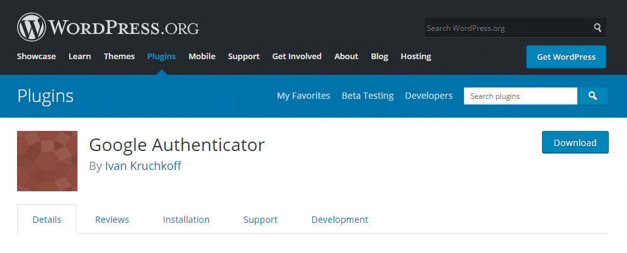The image size is (627, 253).
Task: Open the My Favorites link
Action: [303, 96]
